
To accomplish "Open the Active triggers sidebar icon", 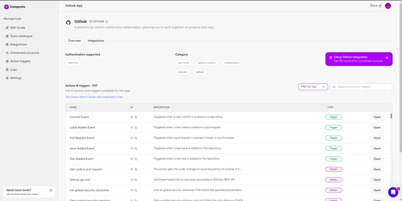I will click(7, 61).
